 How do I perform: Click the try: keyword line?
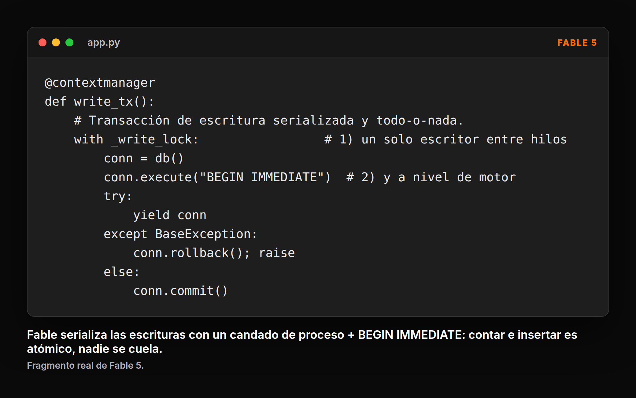(x=118, y=196)
